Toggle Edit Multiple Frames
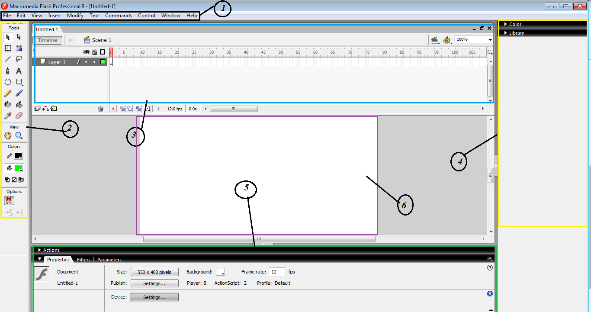Screen dimensions: 591x312 tap(138, 109)
